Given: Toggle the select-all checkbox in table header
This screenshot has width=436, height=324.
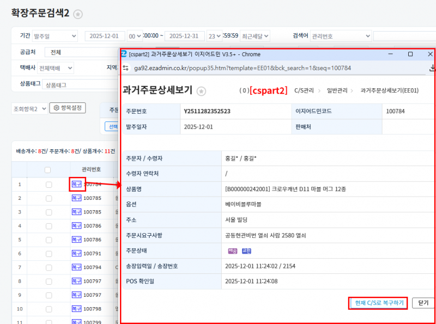Looking at the screenshot, I should pyautogui.click(x=47, y=170).
